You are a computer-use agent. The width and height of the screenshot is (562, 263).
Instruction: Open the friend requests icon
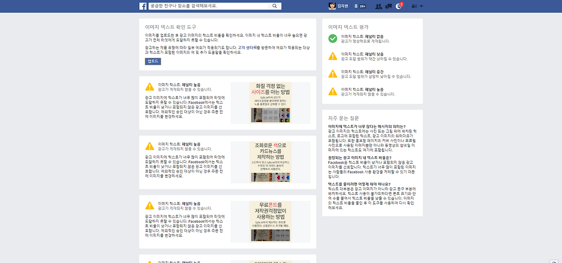378,6
